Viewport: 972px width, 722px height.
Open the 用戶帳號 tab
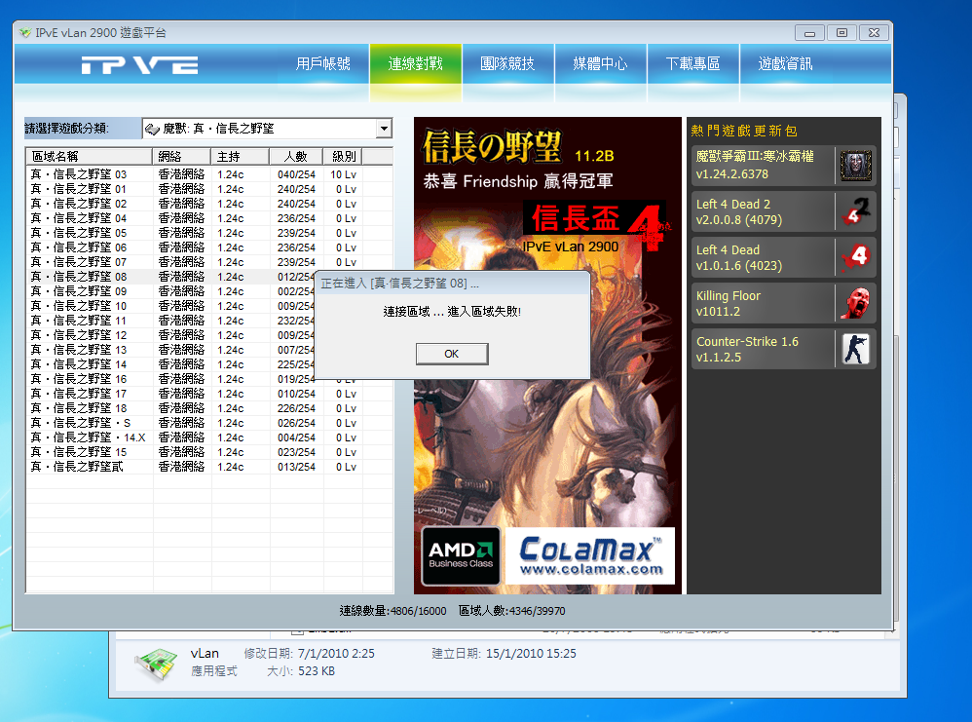(323, 63)
